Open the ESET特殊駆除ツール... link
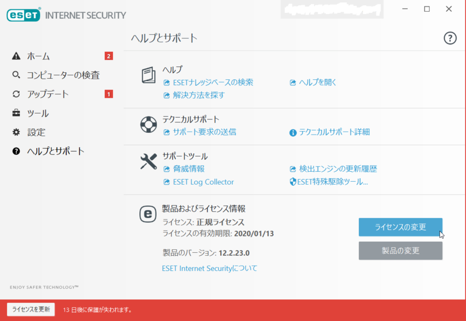Viewport: 466px width, 321px height. click(333, 182)
